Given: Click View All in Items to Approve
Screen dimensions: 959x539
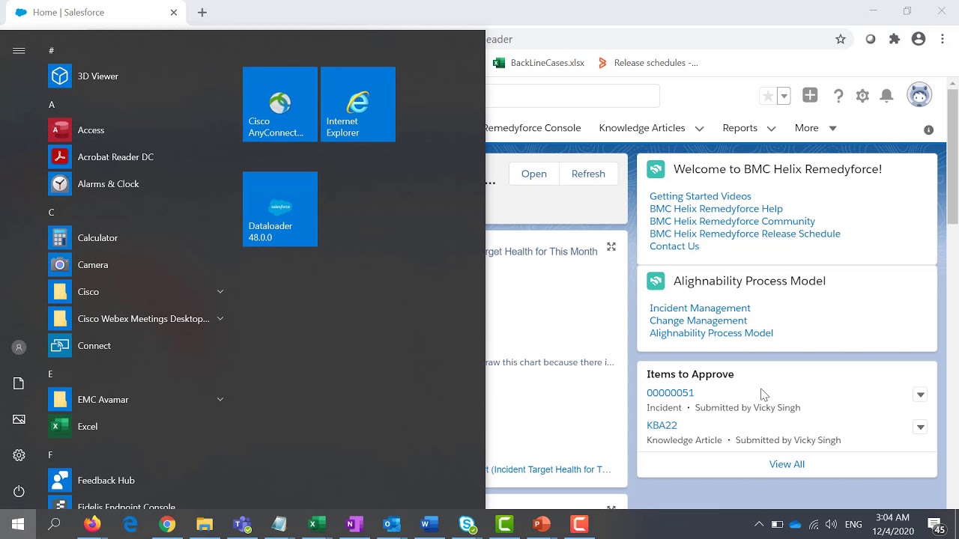Looking at the screenshot, I should [x=787, y=464].
